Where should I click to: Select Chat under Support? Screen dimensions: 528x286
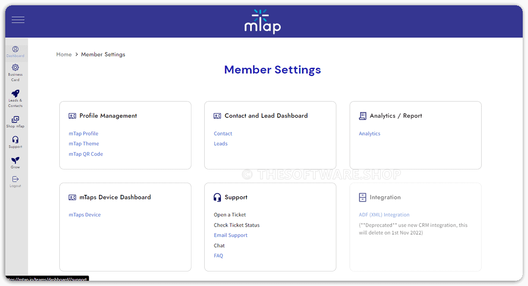(x=219, y=246)
